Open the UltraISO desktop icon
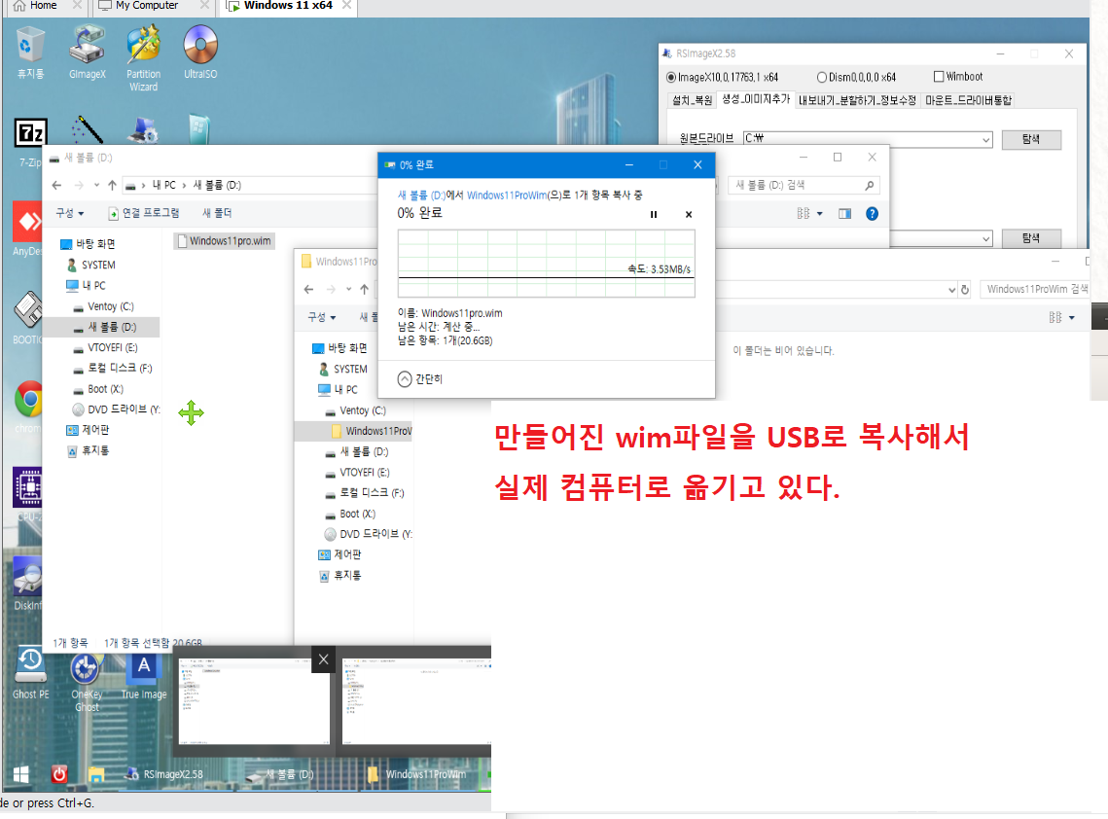This screenshot has height=819, width=1108. coord(200,53)
